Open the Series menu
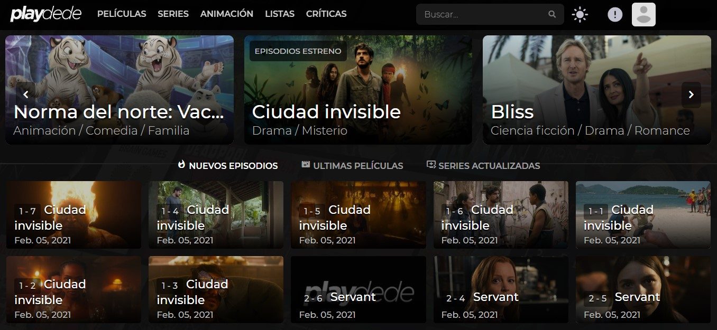The width and height of the screenshot is (717, 330). click(173, 14)
